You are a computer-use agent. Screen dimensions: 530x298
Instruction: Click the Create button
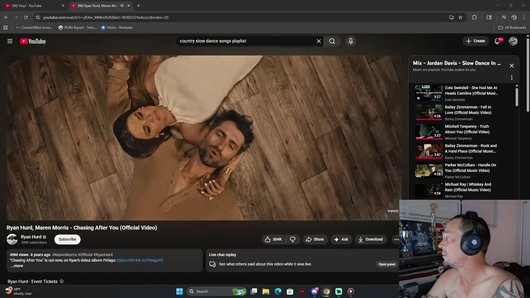(475, 41)
